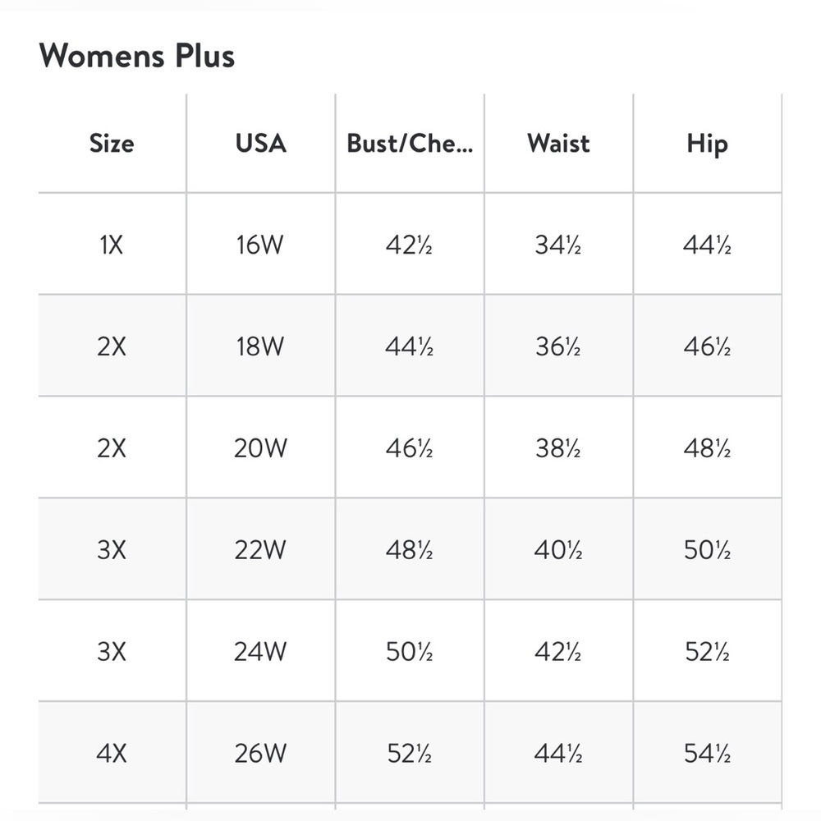Image resolution: width=821 pixels, height=821 pixels.
Task: Click the 24W USA size cell
Action: click(260, 651)
